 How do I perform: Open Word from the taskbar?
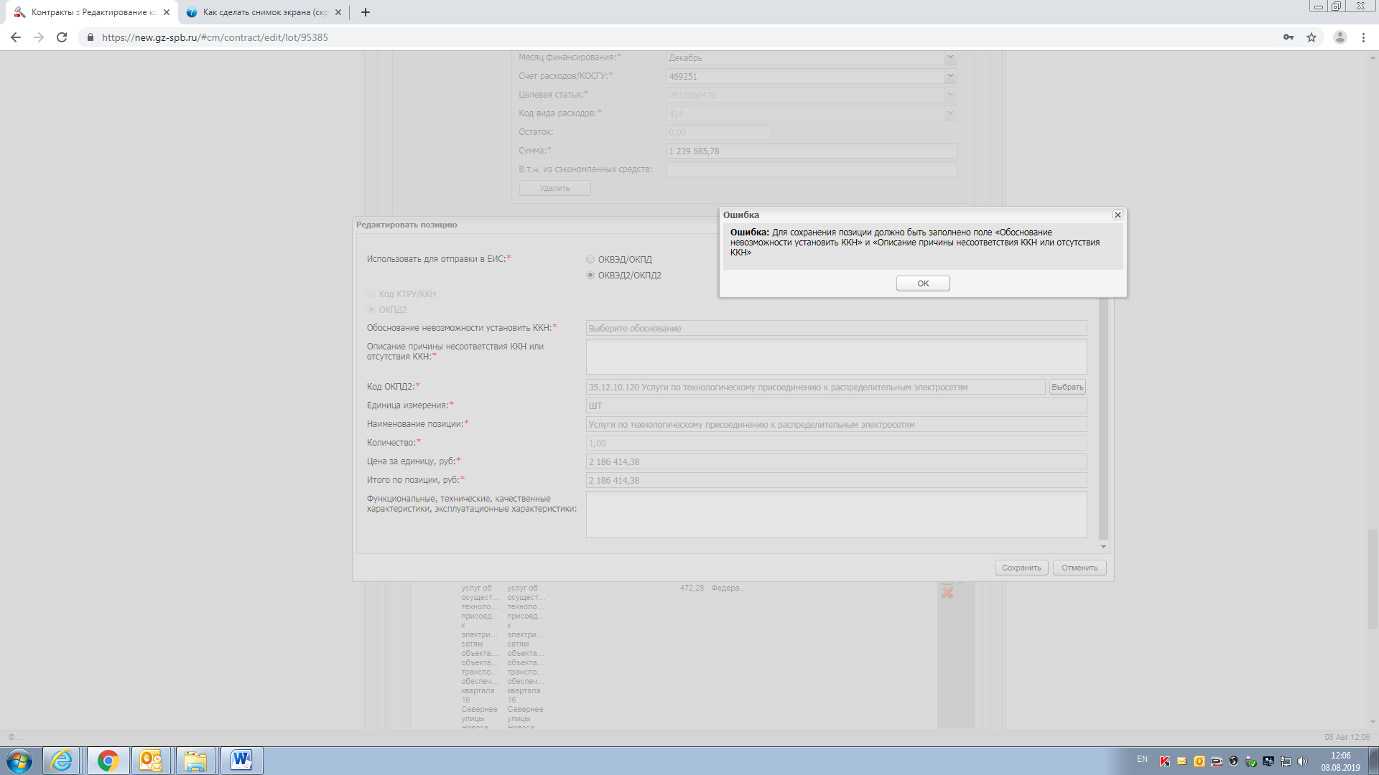pyautogui.click(x=241, y=761)
